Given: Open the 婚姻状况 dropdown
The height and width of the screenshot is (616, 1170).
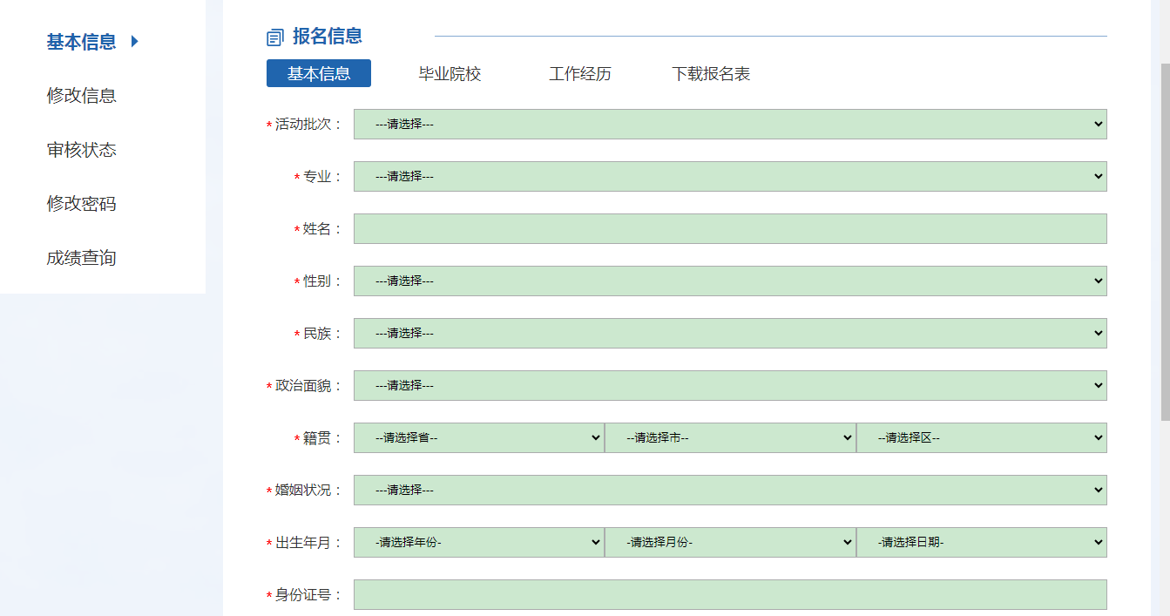Looking at the screenshot, I should point(730,490).
